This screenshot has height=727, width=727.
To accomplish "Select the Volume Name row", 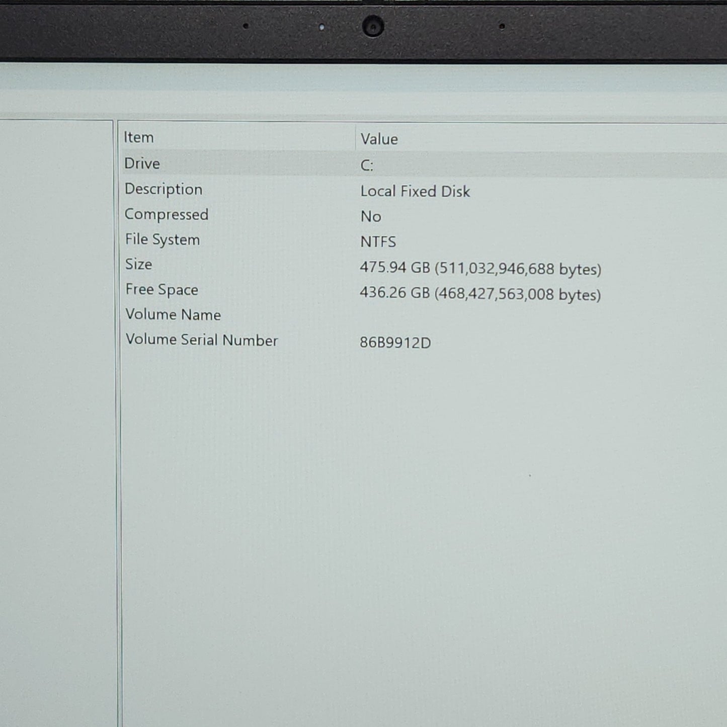I will pos(173,314).
